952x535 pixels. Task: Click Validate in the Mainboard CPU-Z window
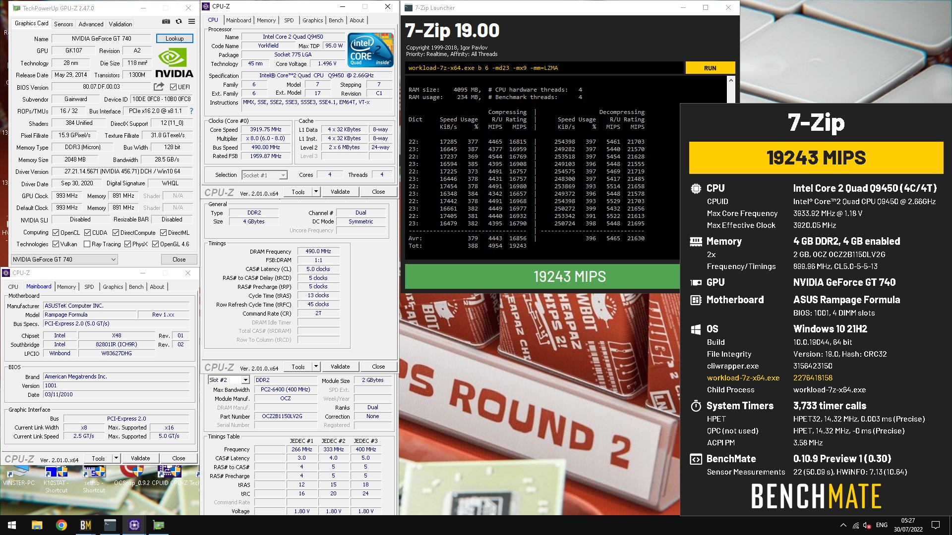coord(140,458)
